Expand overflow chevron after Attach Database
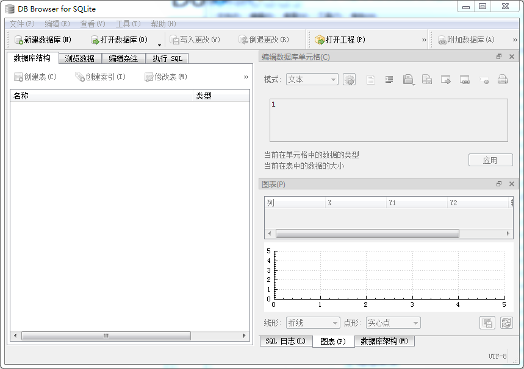 point(515,40)
